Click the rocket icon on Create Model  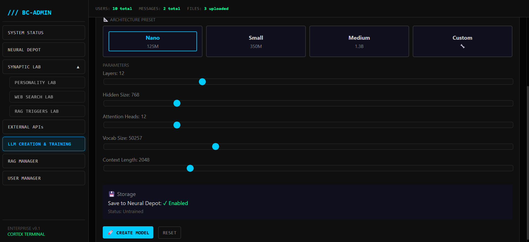[x=110, y=233]
